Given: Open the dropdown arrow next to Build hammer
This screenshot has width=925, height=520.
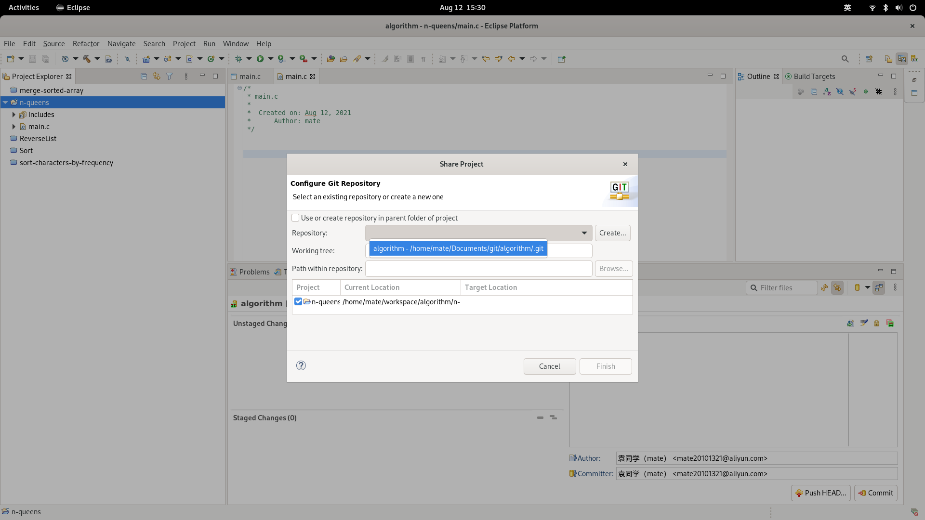Looking at the screenshot, I should (97, 59).
